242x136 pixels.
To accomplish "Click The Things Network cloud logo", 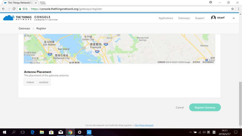I will [x=9, y=18].
